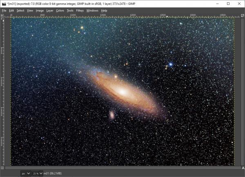Click the zoom percentage field showing 25%

click(36, 173)
